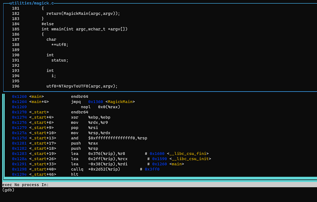The width and height of the screenshot is (317, 202).
Task: Select the callq *0x2d52(%rip) instruction
Action: pyautogui.click(x=95, y=169)
